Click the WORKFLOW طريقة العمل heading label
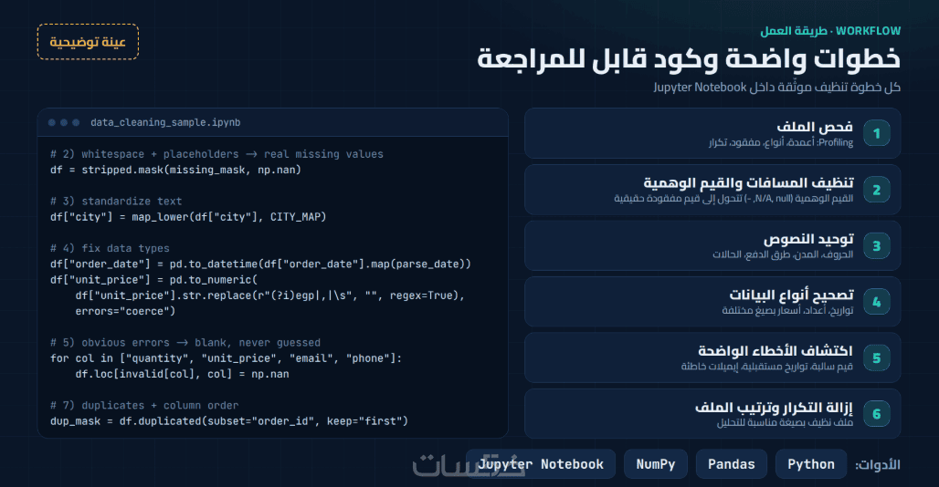The width and height of the screenshot is (939, 487). 830,30
